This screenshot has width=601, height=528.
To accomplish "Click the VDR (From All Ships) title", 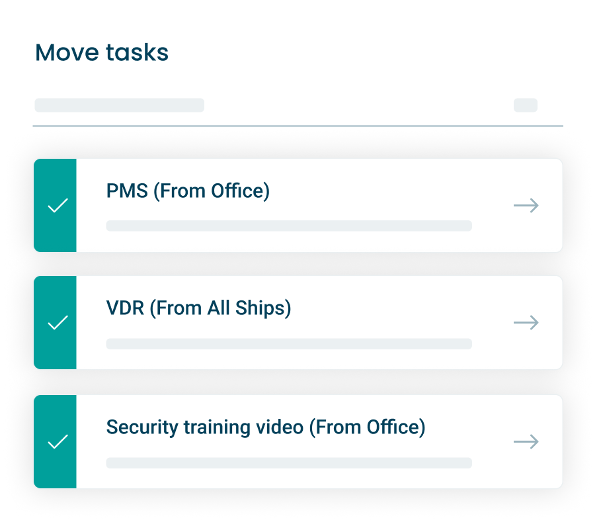I will [198, 308].
